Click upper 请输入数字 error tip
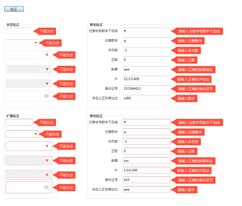Screen dimensions: 242x206 tap(184, 98)
